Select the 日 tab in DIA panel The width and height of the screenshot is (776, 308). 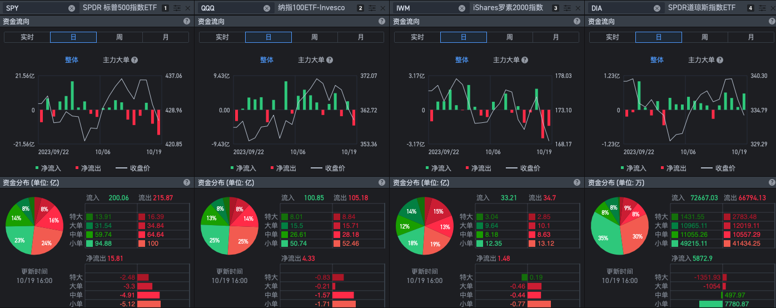click(x=659, y=37)
